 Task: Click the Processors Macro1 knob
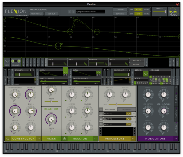point(109,95)
